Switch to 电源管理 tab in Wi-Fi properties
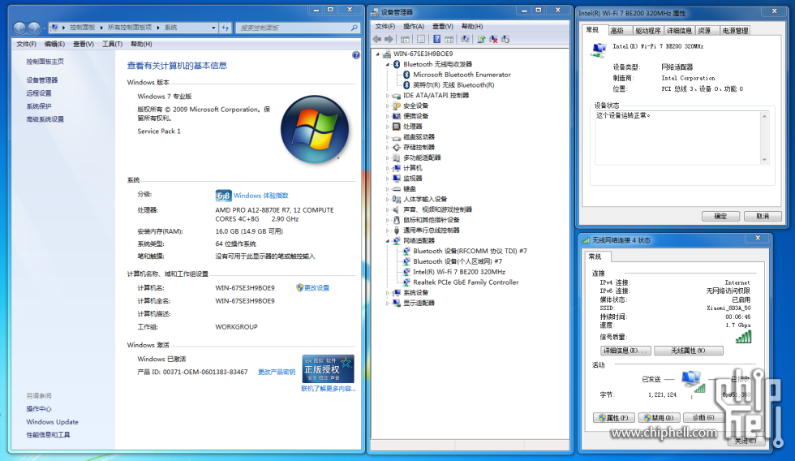The image size is (795, 461). (735, 31)
